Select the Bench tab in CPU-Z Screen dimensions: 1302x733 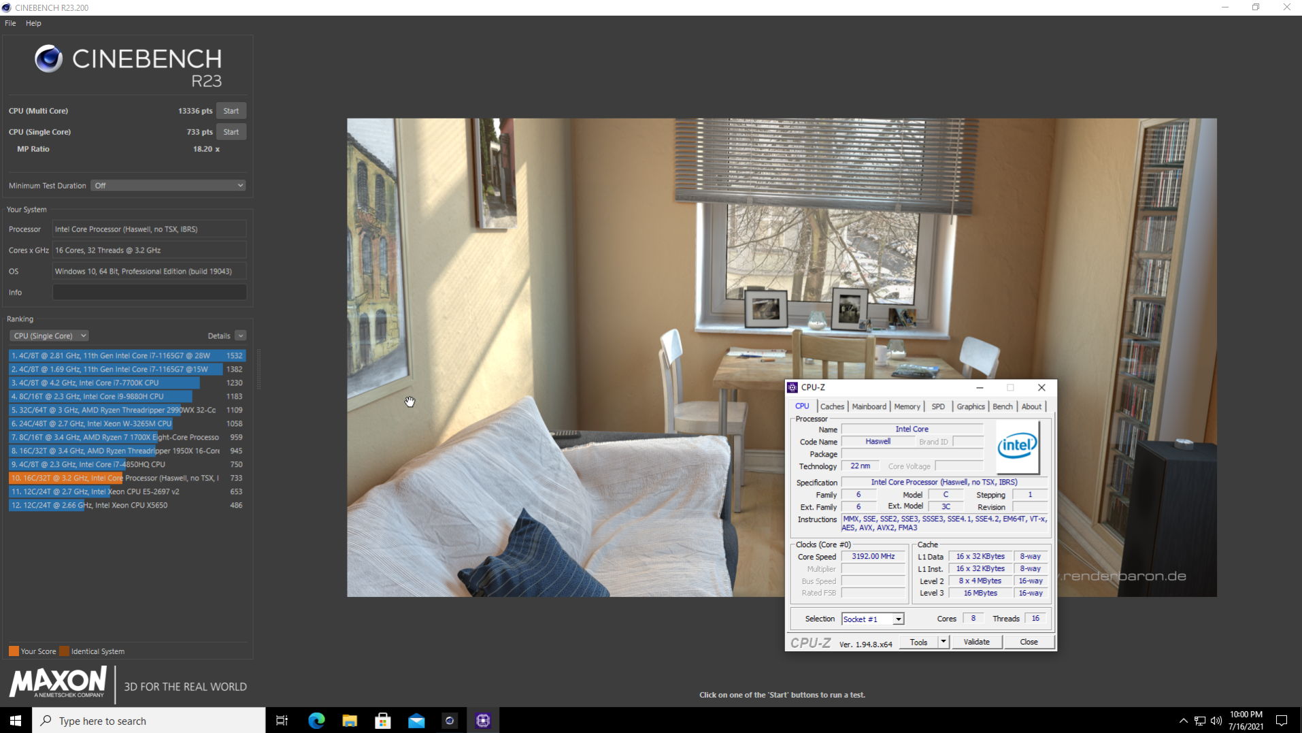(x=1003, y=406)
